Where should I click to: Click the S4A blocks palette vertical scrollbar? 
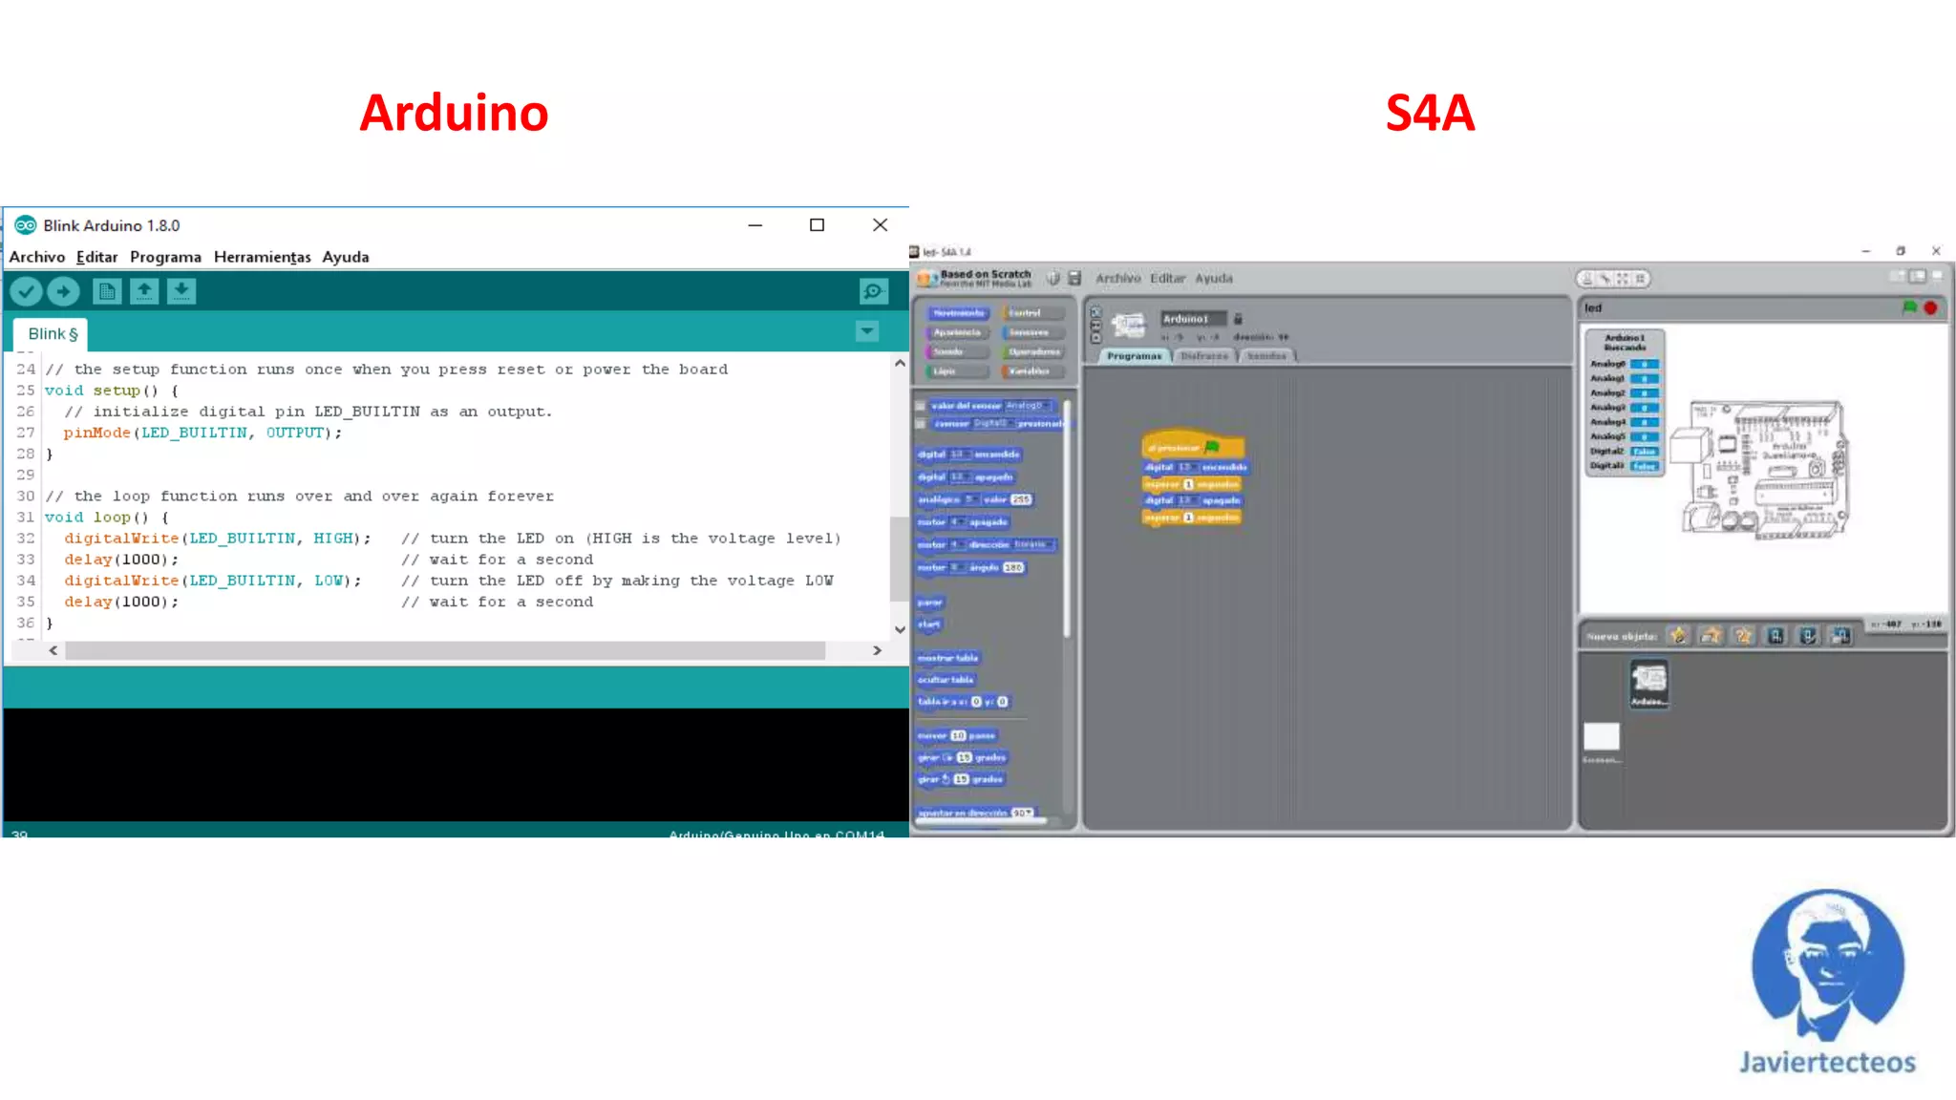[1067, 519]
